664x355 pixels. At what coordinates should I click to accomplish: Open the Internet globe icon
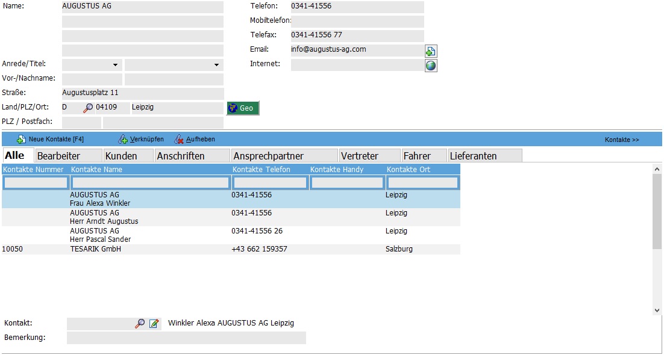pos(431,66)
